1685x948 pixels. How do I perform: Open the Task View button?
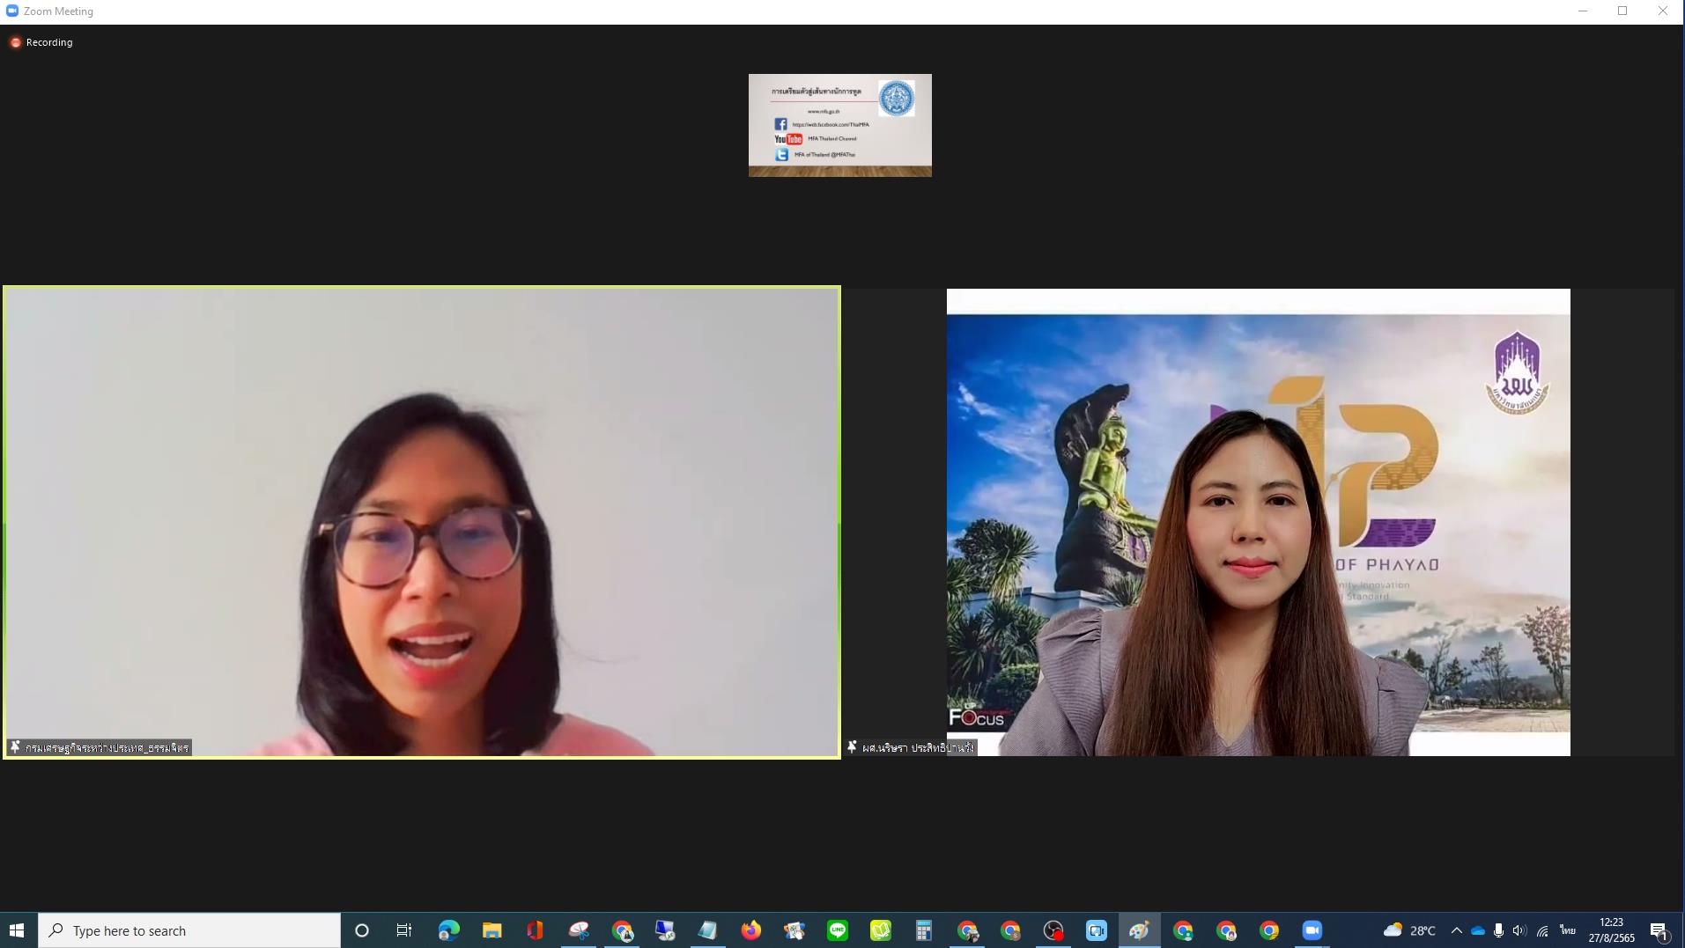pos(404,930)
